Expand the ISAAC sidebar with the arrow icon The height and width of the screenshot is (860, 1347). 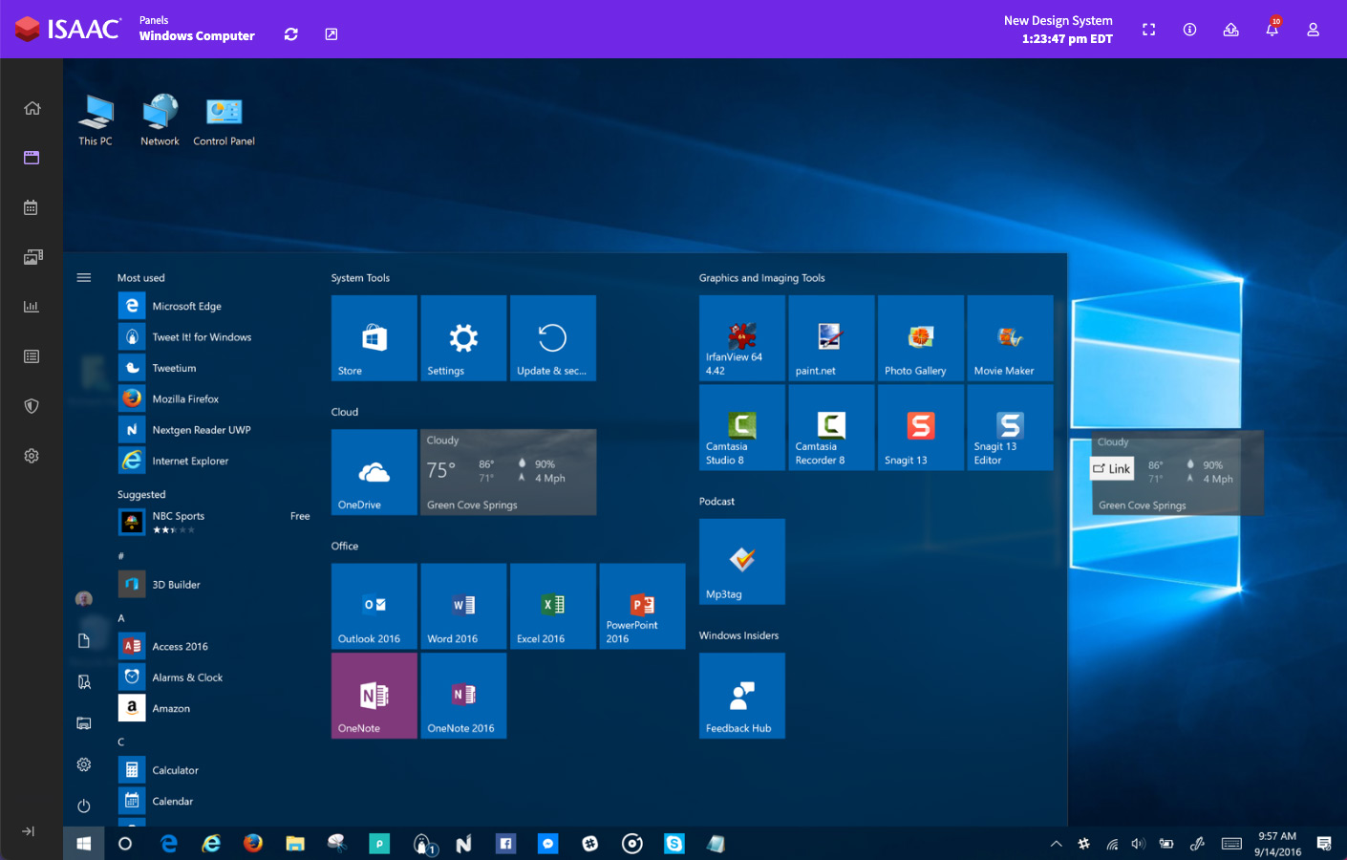coord(29,831)
